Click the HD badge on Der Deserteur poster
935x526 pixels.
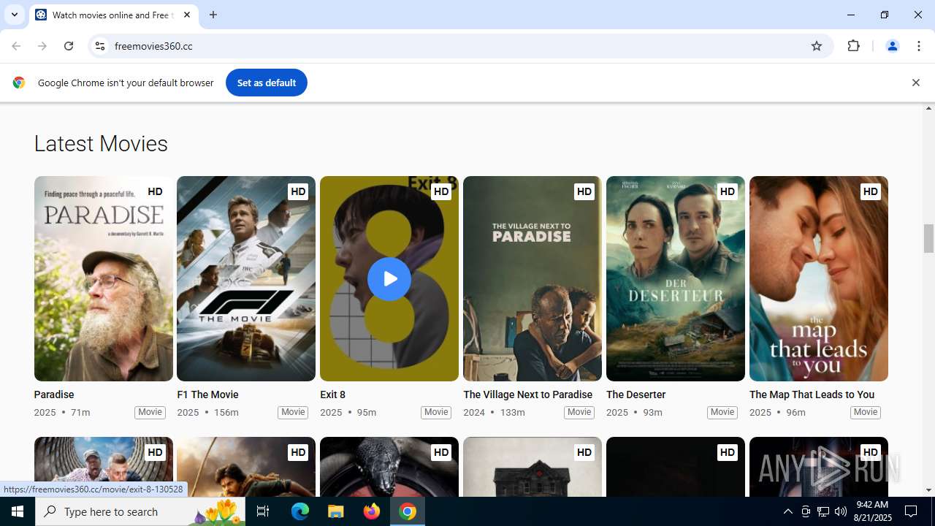coord(728,191)
